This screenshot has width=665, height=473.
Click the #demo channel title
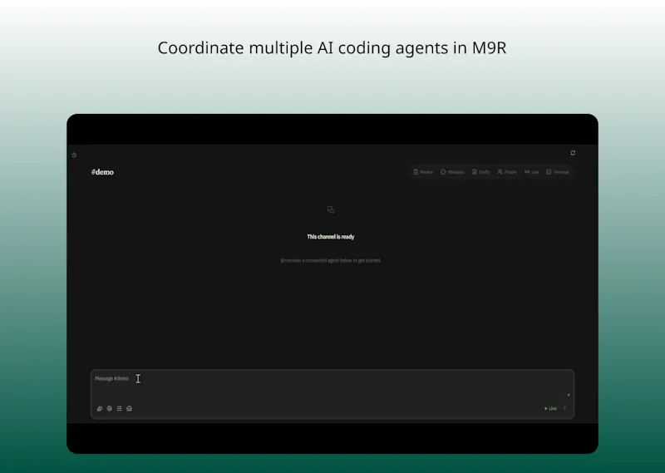102,172
